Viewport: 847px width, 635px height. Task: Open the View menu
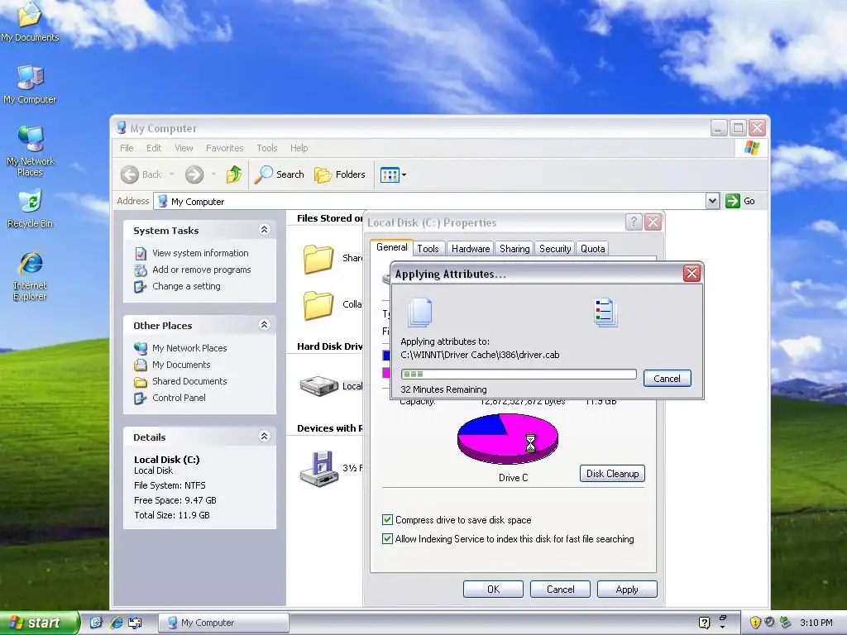click(184, 148)
